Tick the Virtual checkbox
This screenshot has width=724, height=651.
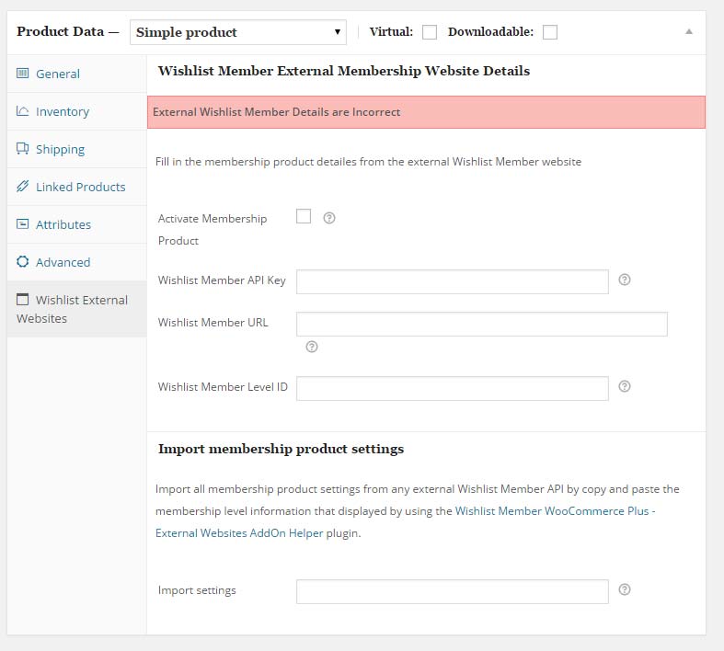(430, 32)
